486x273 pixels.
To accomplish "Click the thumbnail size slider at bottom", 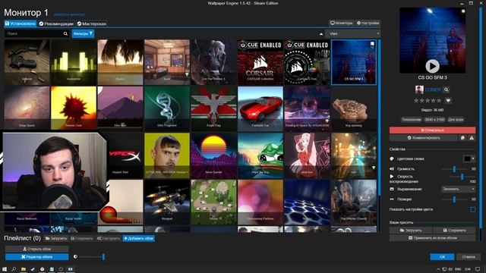I will point(90,256).
